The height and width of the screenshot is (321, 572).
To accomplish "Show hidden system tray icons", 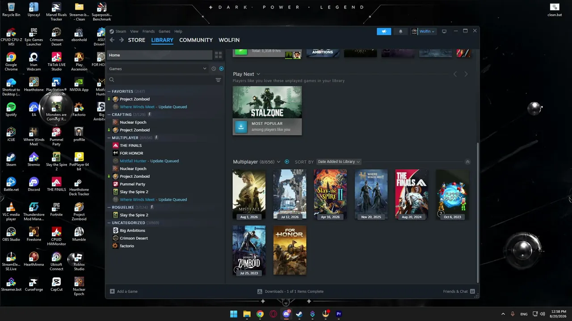I will coord(503,314).
